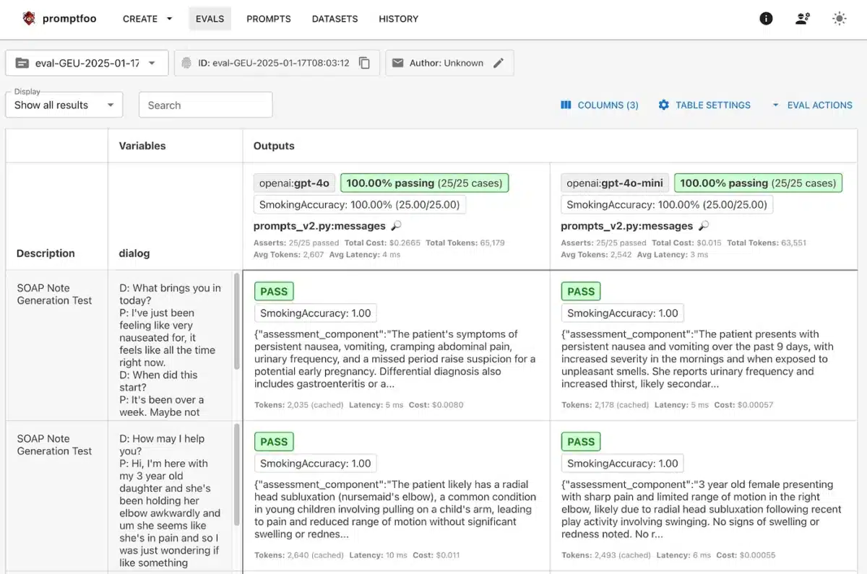This screenshot has height=574, width=867.
Task: Open the HISTORY tab
Action: click(399, 19)
